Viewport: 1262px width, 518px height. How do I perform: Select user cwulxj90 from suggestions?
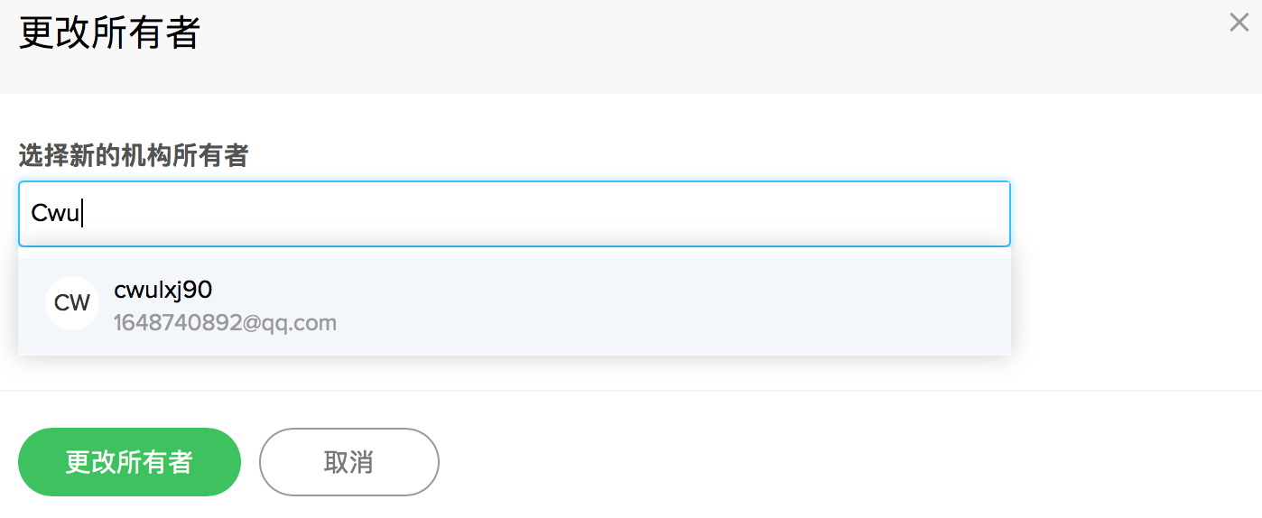(163, 290)
